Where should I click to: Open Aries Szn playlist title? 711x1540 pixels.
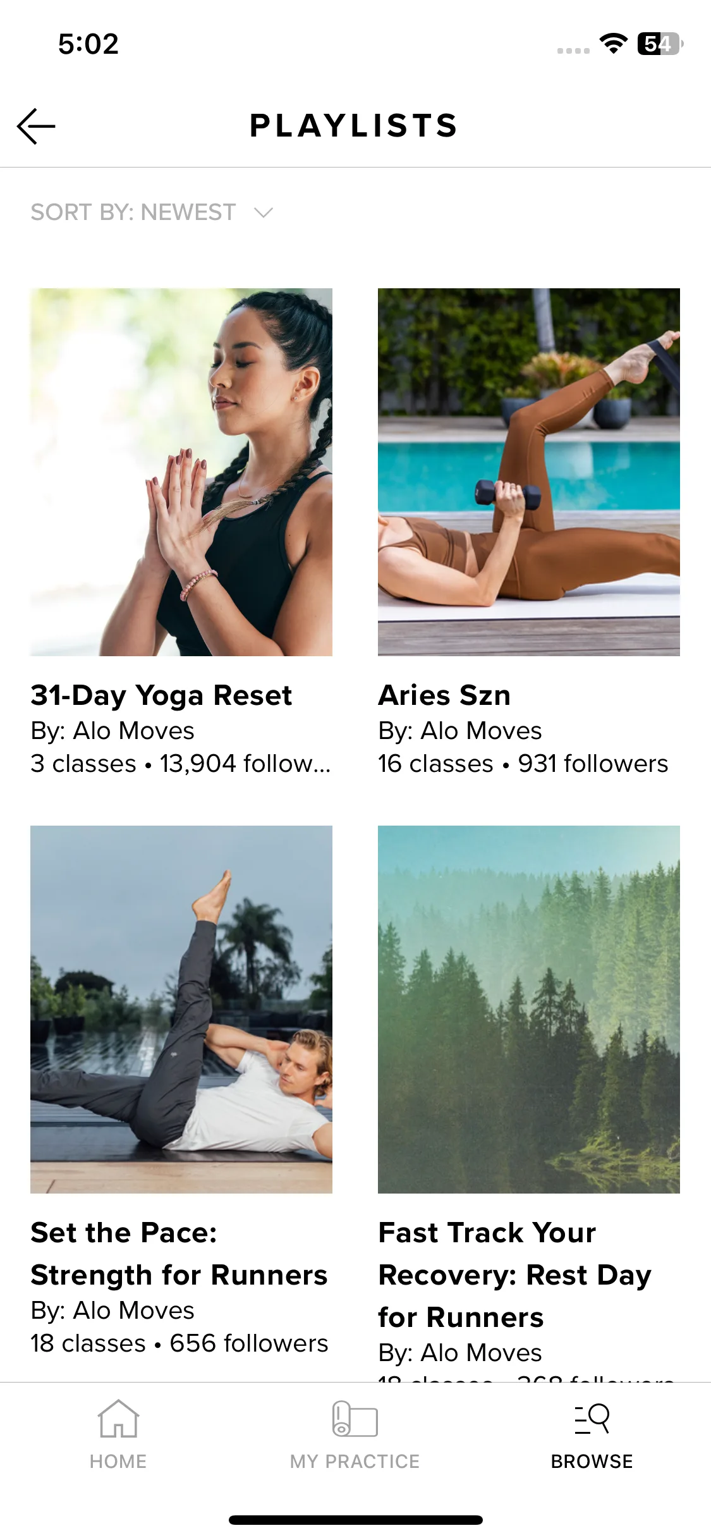click(x=444, y=695)
